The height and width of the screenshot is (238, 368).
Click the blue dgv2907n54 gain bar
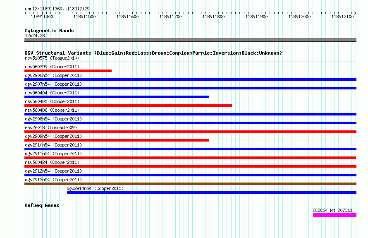190,88
